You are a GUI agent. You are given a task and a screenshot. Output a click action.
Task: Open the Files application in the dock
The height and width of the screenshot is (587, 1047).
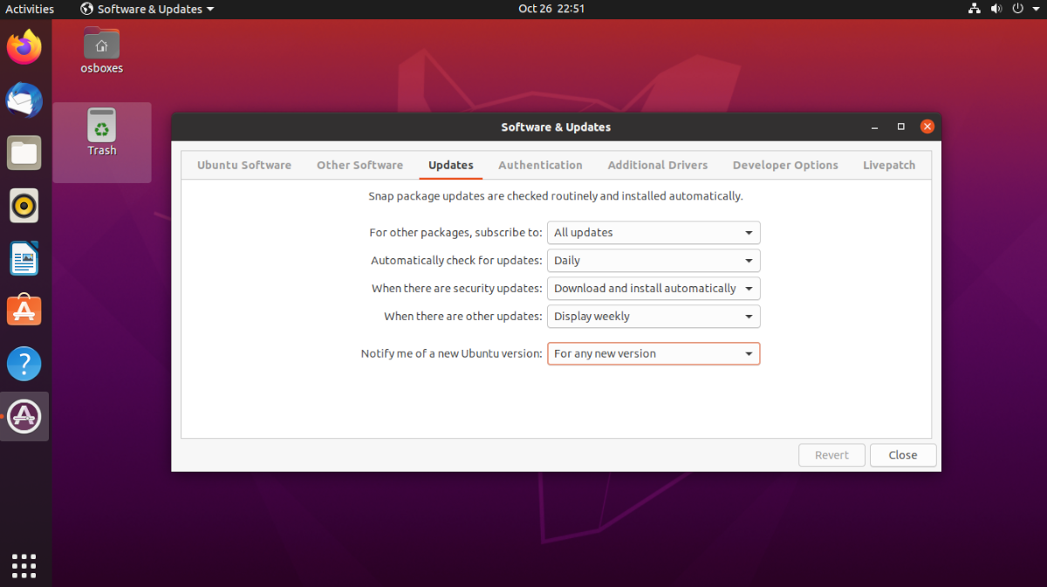point(24,153)
